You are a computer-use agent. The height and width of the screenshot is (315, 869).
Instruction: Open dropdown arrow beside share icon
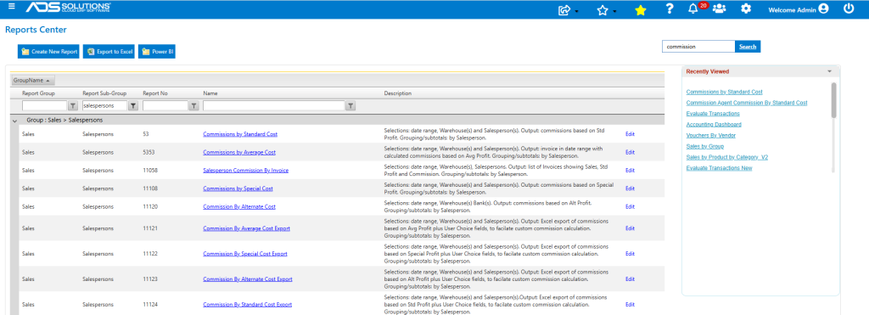coord(577,12)
